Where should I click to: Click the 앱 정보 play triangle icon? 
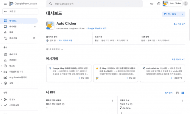(5, 100)
